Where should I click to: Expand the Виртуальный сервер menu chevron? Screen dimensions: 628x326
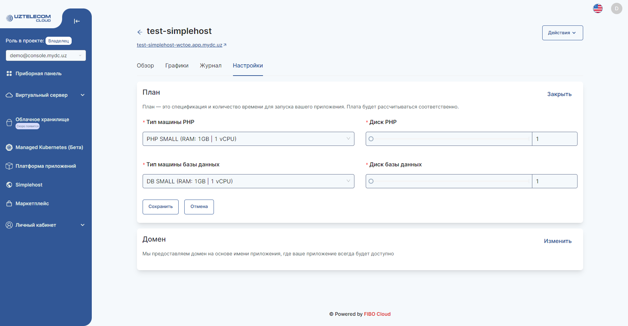pos(83,95)
